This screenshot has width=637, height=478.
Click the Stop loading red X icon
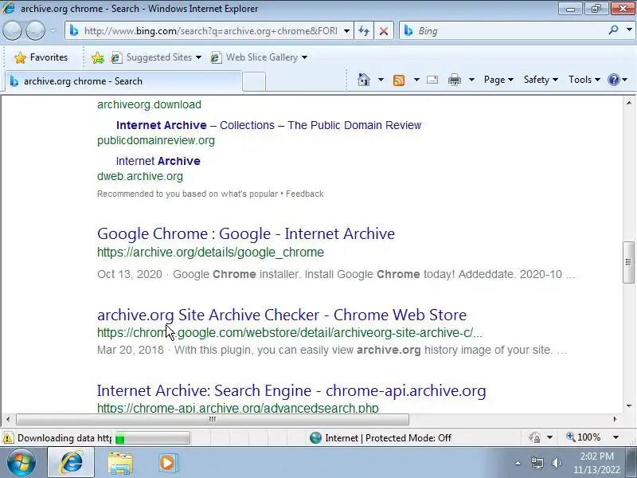[384, 31]
